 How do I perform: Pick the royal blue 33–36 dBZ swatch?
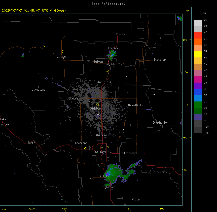[x=198, y=92]
